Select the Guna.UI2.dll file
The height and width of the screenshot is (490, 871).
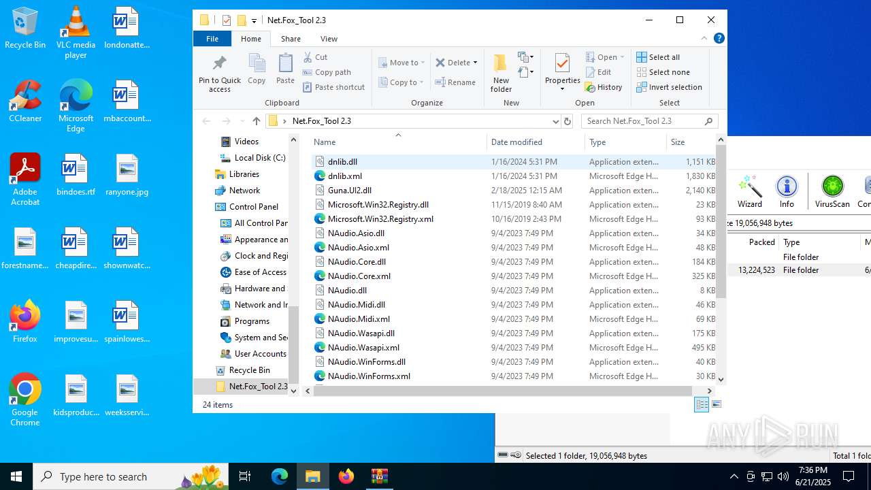pyautogui.click(x=349, y=191)
